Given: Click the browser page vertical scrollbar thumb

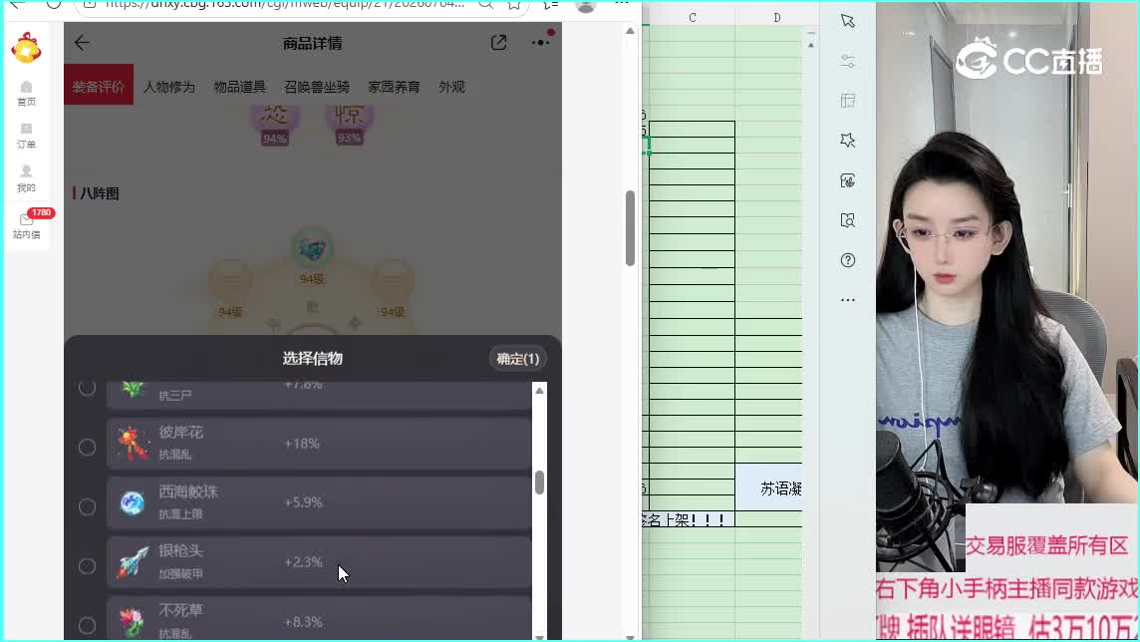Looking at the screenshot, I should (x=631, y=228).
